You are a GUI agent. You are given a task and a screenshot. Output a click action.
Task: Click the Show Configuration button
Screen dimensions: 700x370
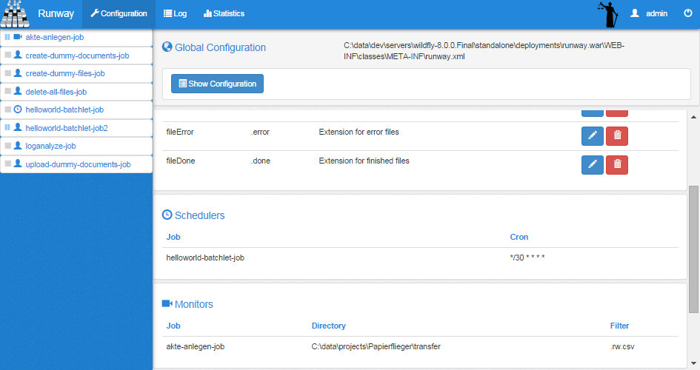[x=218, y=84]
